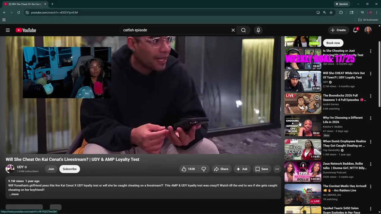Click the main video player
Viewport: 381px width, 214px height.
click(x=143, y=95)
